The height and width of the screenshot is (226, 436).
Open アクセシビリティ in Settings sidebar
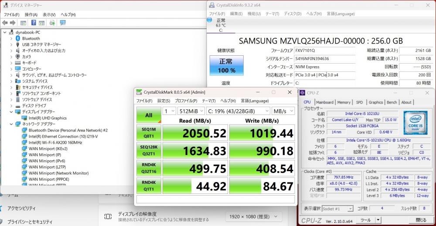click(x=21, y=208)
